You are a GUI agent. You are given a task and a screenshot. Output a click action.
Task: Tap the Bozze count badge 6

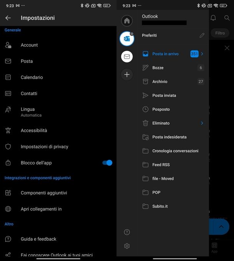tap(201, 68)
